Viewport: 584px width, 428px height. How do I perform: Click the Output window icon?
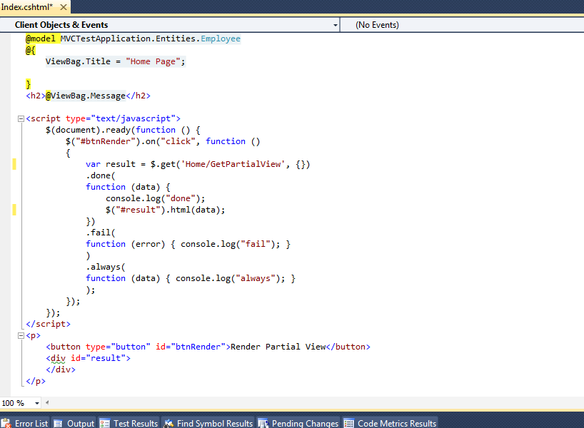pyautogui.click(x=58, y=424)
